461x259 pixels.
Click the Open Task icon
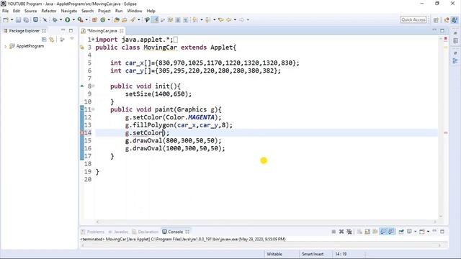coord(125,19)
